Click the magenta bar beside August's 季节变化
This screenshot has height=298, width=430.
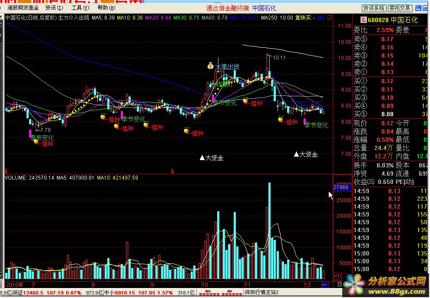click(x=122, y=115)
